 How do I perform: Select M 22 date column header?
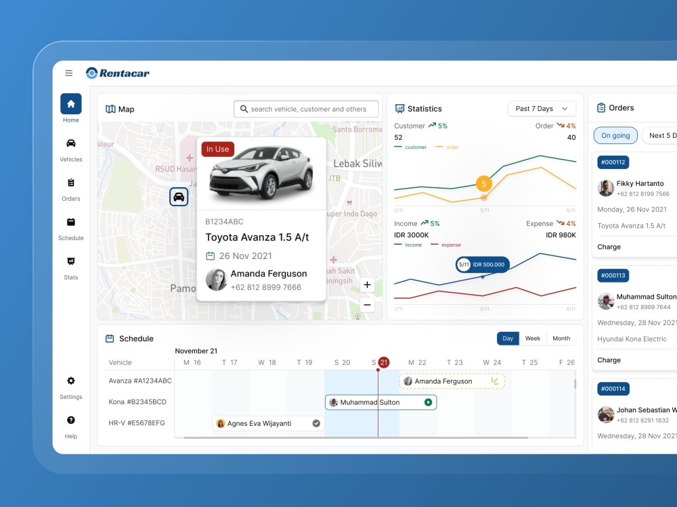417,362
